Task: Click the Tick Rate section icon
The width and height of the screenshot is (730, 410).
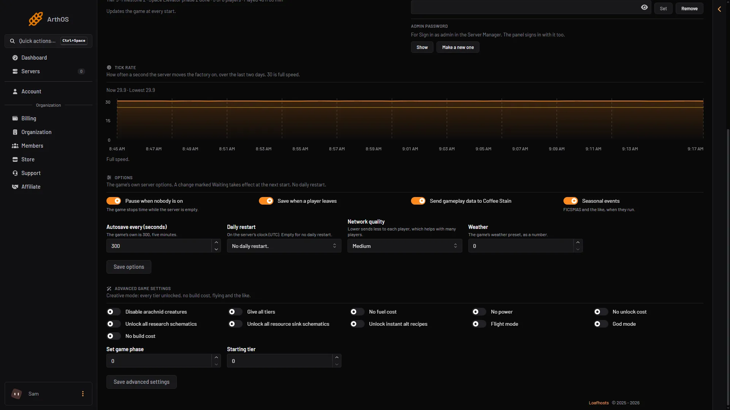Action: point(109,68)
